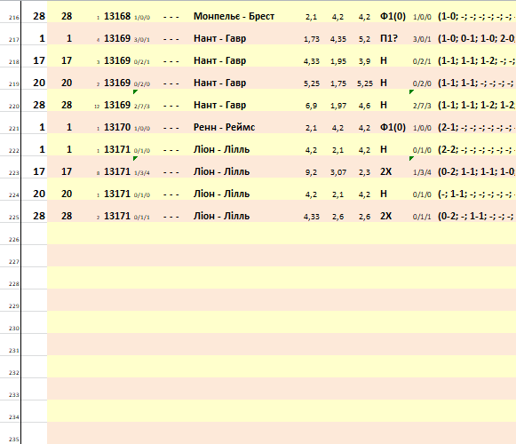The height and width of the screenshot is (444, 516).
Task: Select 13169 in row 218
Action: click(117, 60)
